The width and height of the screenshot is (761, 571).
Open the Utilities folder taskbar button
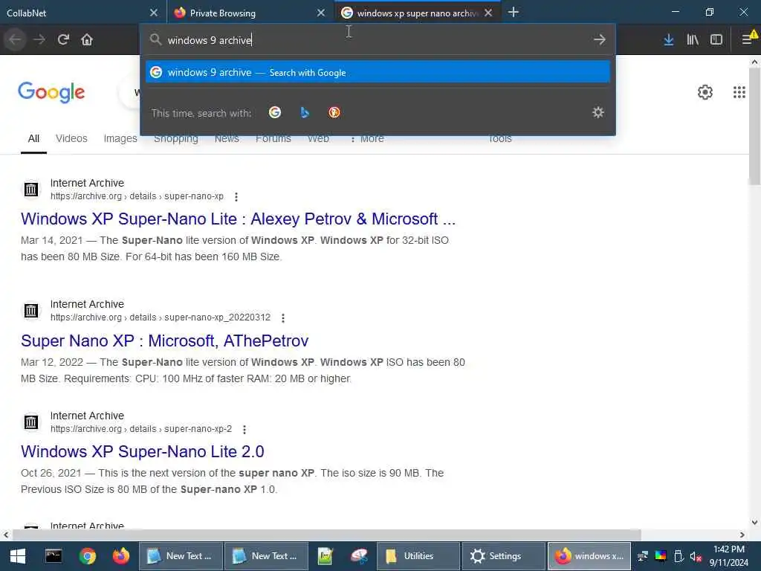click(418, 556)
